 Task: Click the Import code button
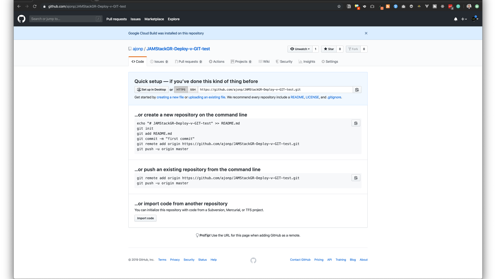145,218
